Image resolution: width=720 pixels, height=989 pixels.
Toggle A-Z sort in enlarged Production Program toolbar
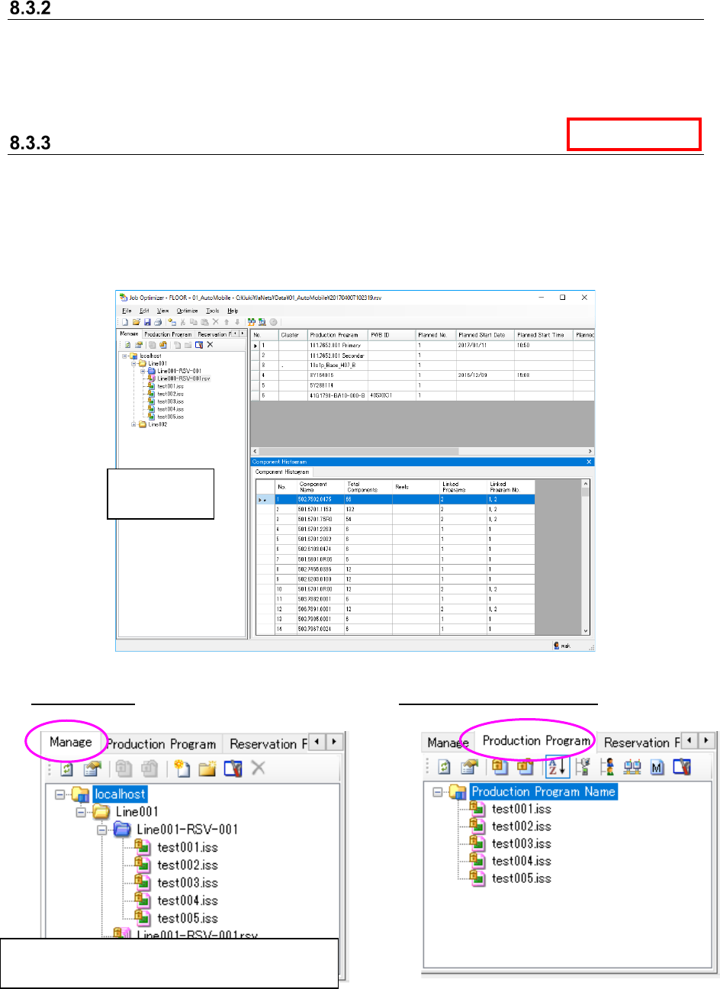coord(558,767)
